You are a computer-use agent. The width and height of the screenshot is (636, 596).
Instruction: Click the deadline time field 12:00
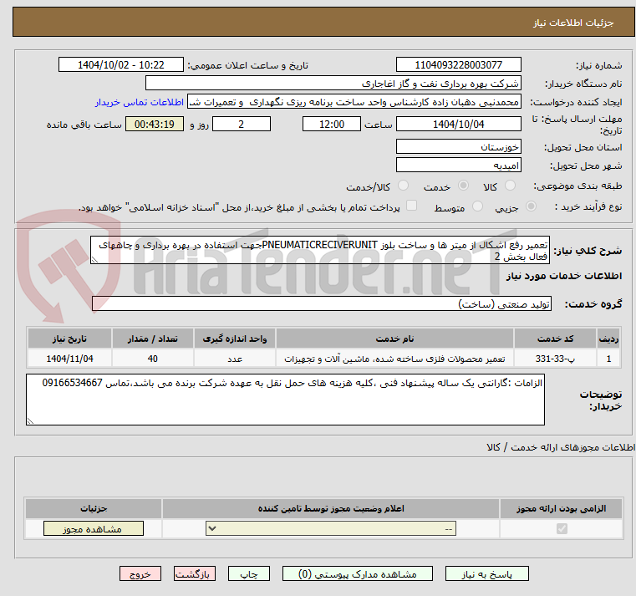(332, 125)
